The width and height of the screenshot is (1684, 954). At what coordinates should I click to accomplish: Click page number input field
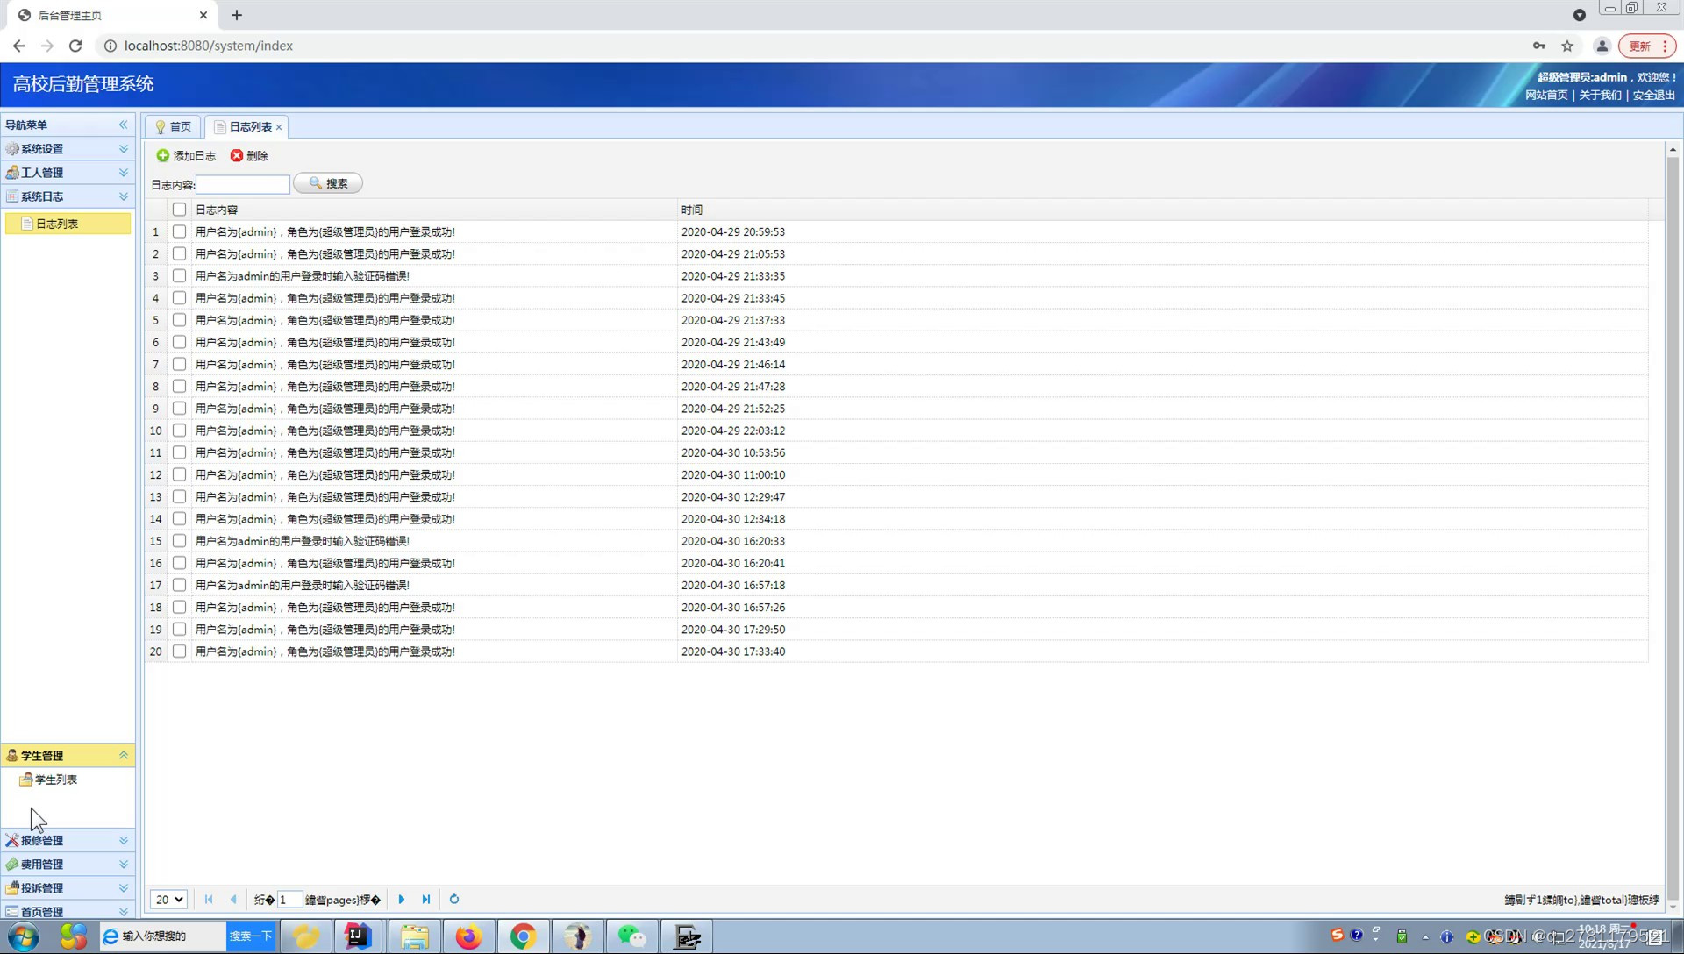click(x=289, y=899)
